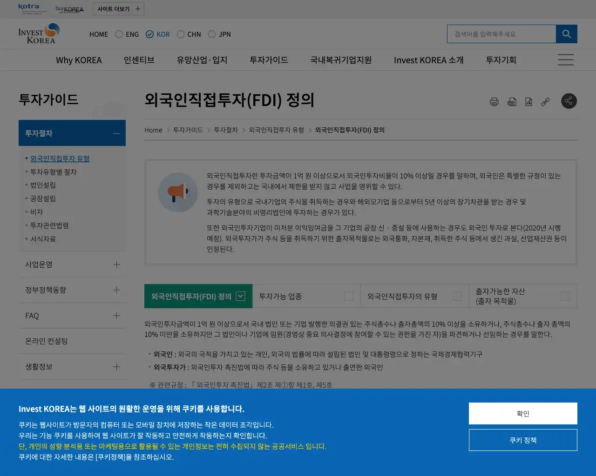The image size is (596, 476).
Task: Open the share menu via circular share icon
Action: click(x=569, y=101)
